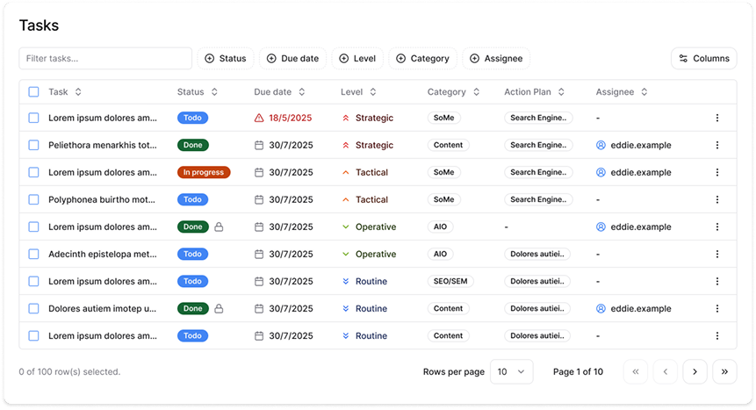The width and height of the screenshot is (756, 410).
Task: Click the red overdue warning icon beside 18/5/2025
Action: tap(259, 118)
